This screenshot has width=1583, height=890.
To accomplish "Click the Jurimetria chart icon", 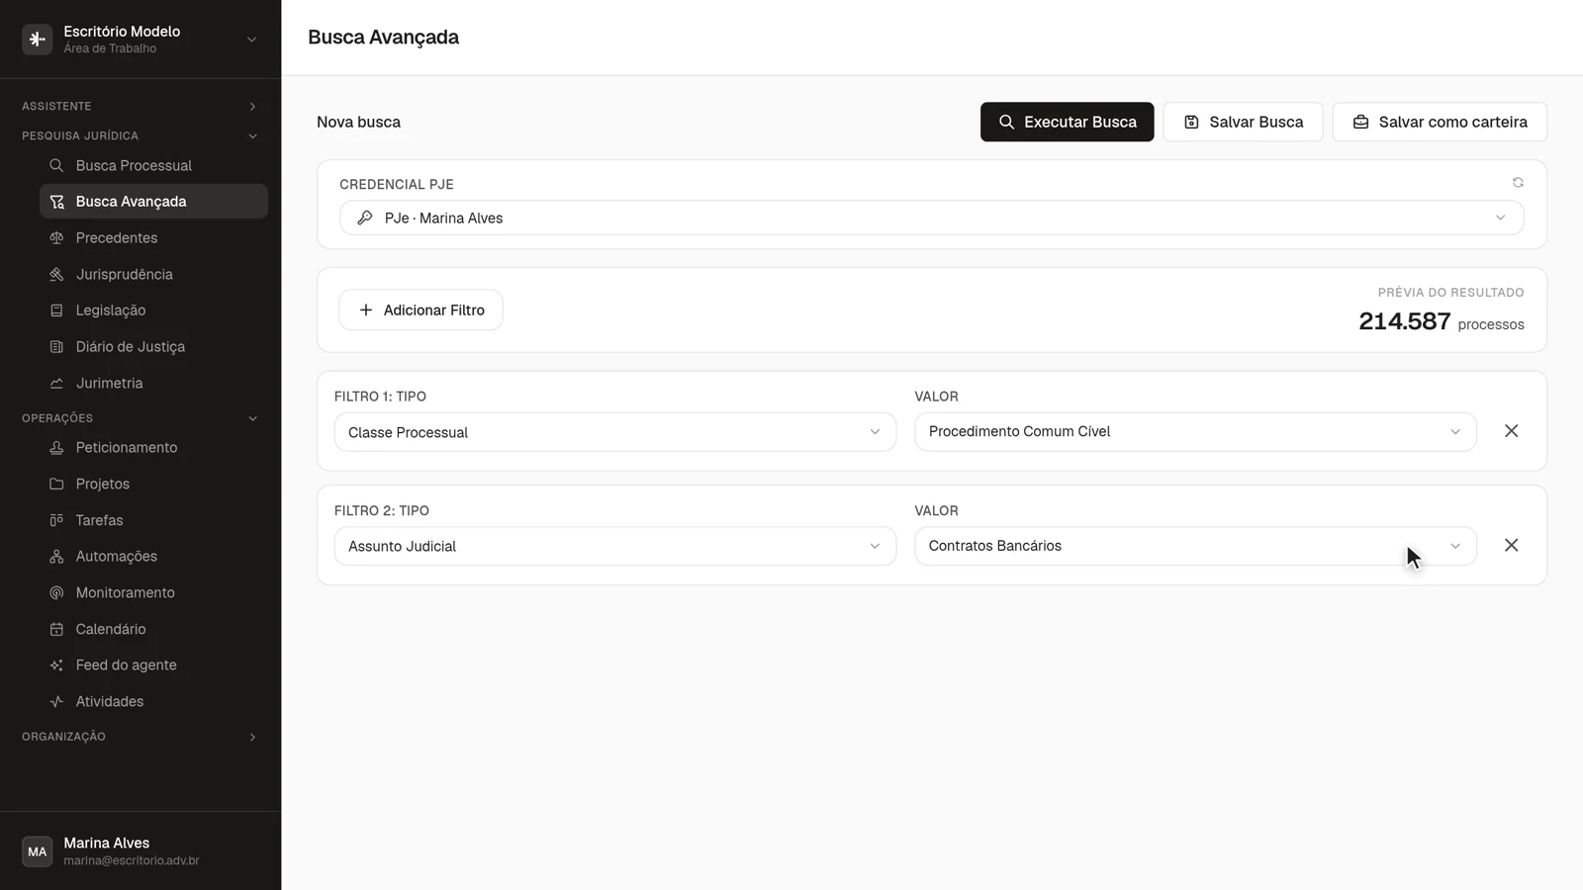I will point(56,384).
